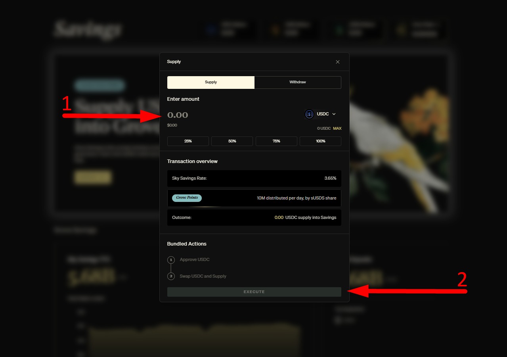Click step 2 circle icon for Swap USDC

(171, 276)
